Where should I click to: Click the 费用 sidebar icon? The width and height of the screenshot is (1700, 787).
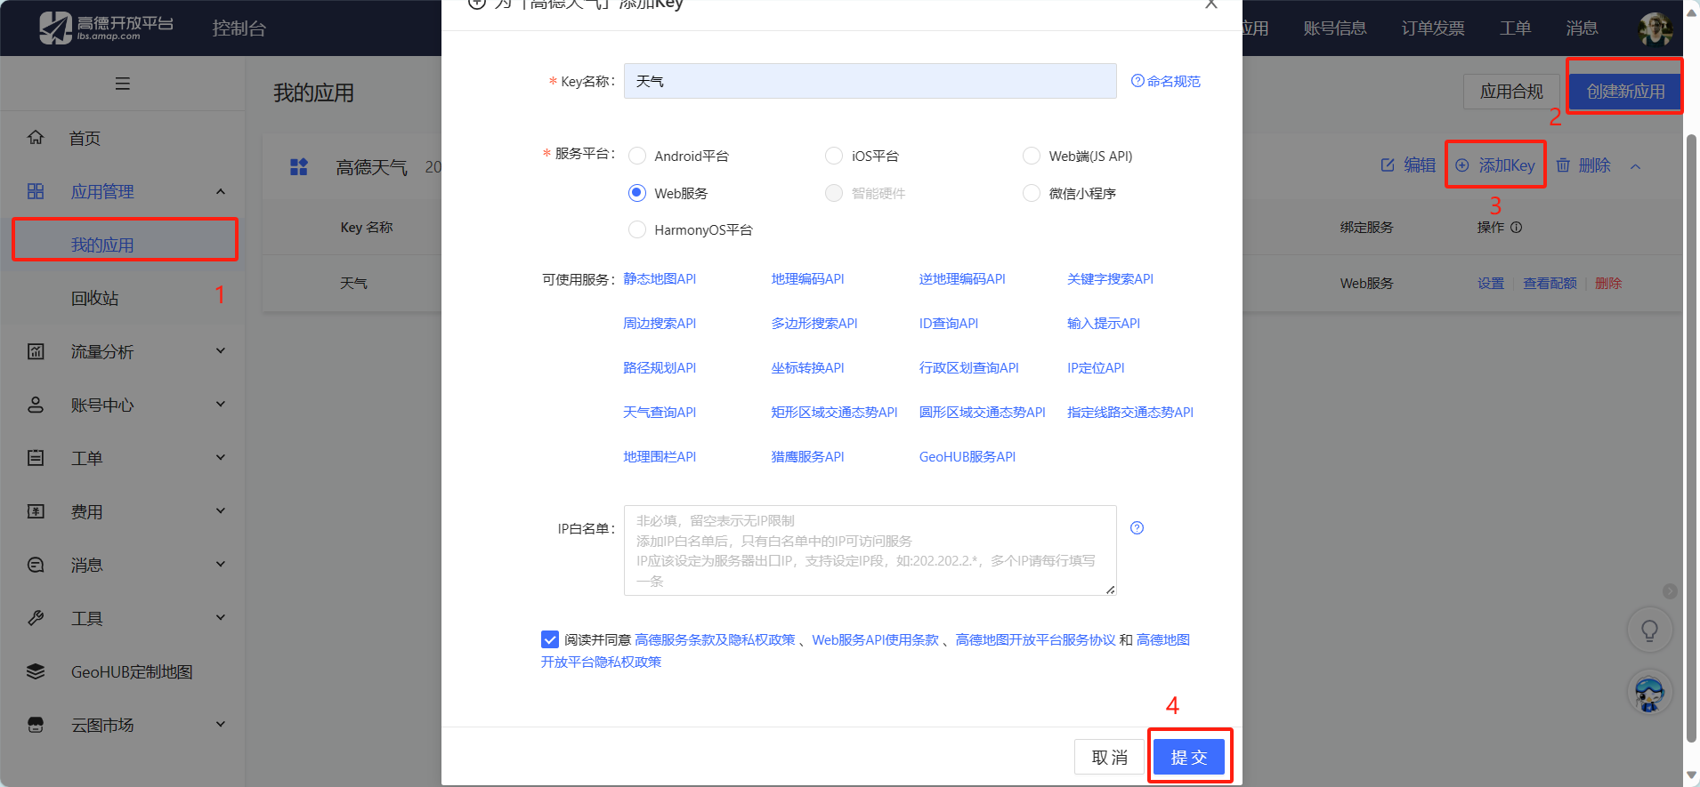36,511
